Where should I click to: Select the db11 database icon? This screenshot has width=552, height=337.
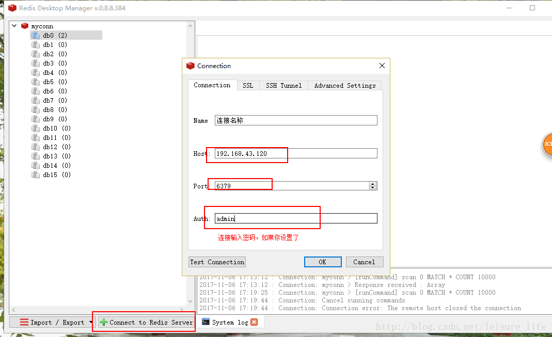36,138
